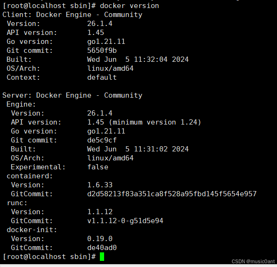Click the Context value "default"

pos(102,77)
